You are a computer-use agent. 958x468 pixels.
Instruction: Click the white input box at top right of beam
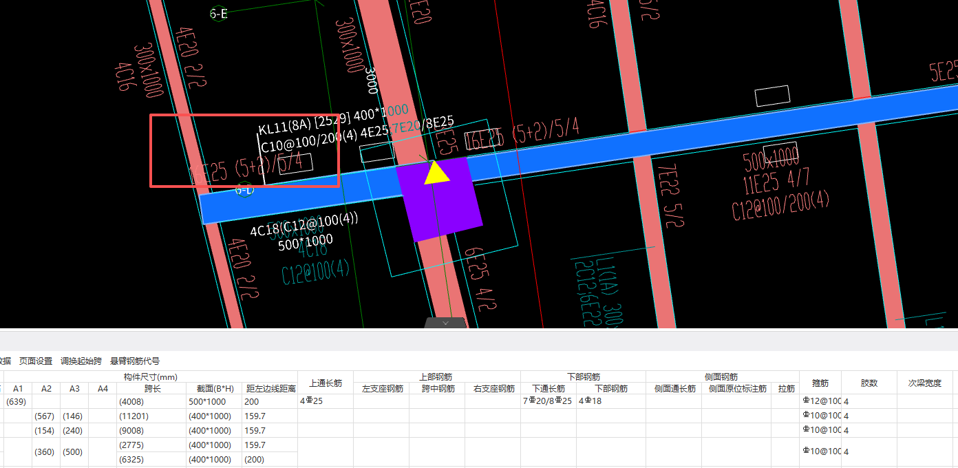(x=772, y=96)
